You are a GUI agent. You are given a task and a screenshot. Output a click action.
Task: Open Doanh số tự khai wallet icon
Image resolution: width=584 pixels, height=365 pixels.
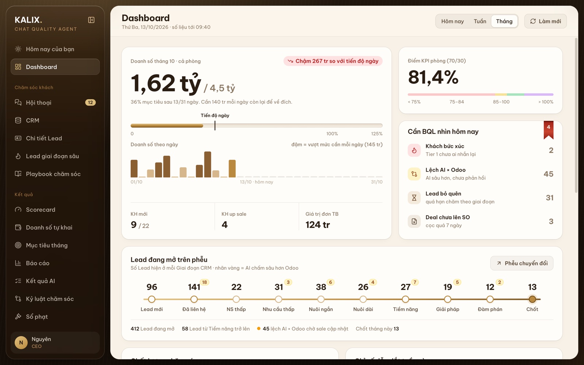[x=18, y=227]
